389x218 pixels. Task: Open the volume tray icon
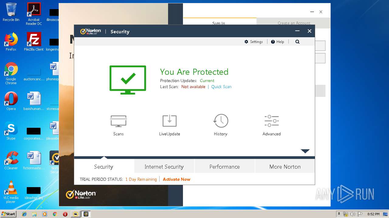click(x=353, y=214)
